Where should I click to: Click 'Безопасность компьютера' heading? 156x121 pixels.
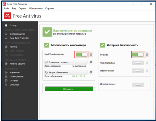click(68, 45)
